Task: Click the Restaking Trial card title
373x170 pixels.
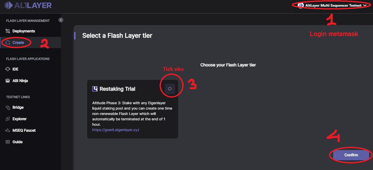Action: coord(117,89)
